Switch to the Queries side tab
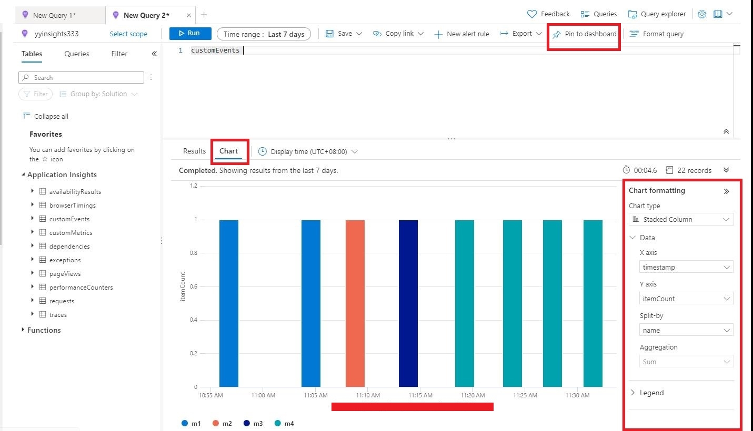The width and height of the screenshot is (753, 431). (x=77, y=54)
